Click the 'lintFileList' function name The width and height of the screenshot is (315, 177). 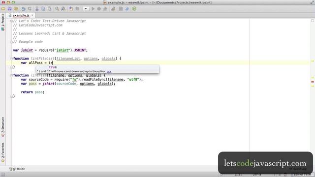pyautogui.click(x=43, y=59)
